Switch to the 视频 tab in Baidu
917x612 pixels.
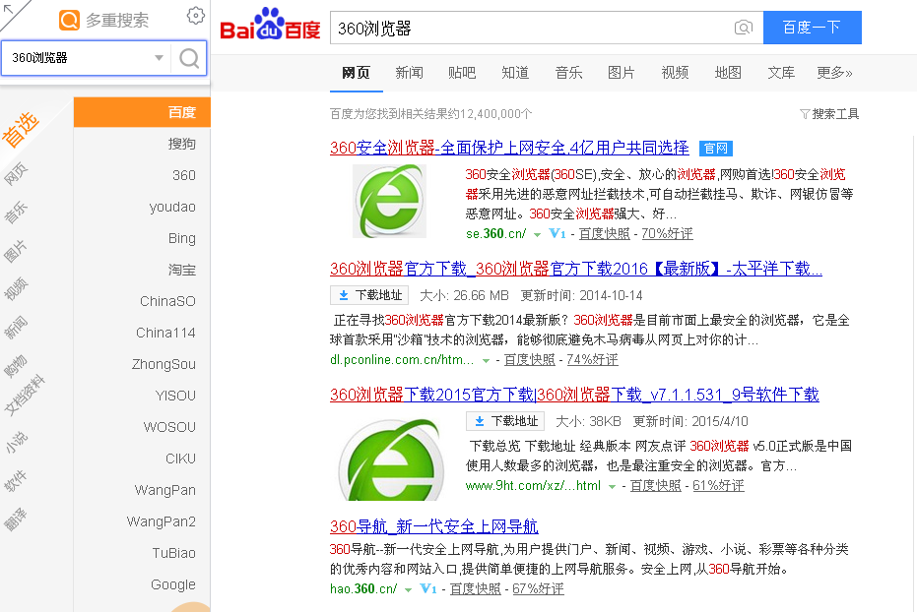coord(675,73)
